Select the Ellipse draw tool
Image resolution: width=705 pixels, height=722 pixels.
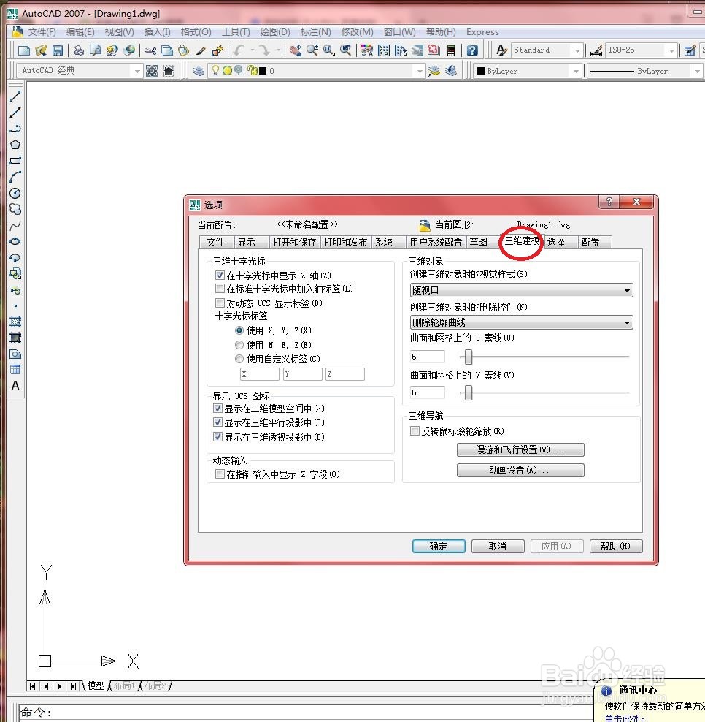point(15,241)
